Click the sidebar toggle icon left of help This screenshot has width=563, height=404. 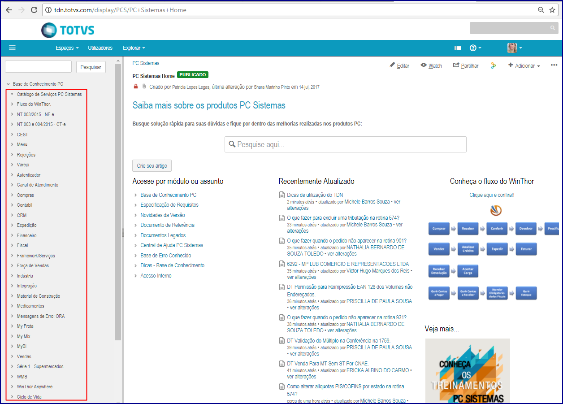pyautogui.click(x=458, y=48)
